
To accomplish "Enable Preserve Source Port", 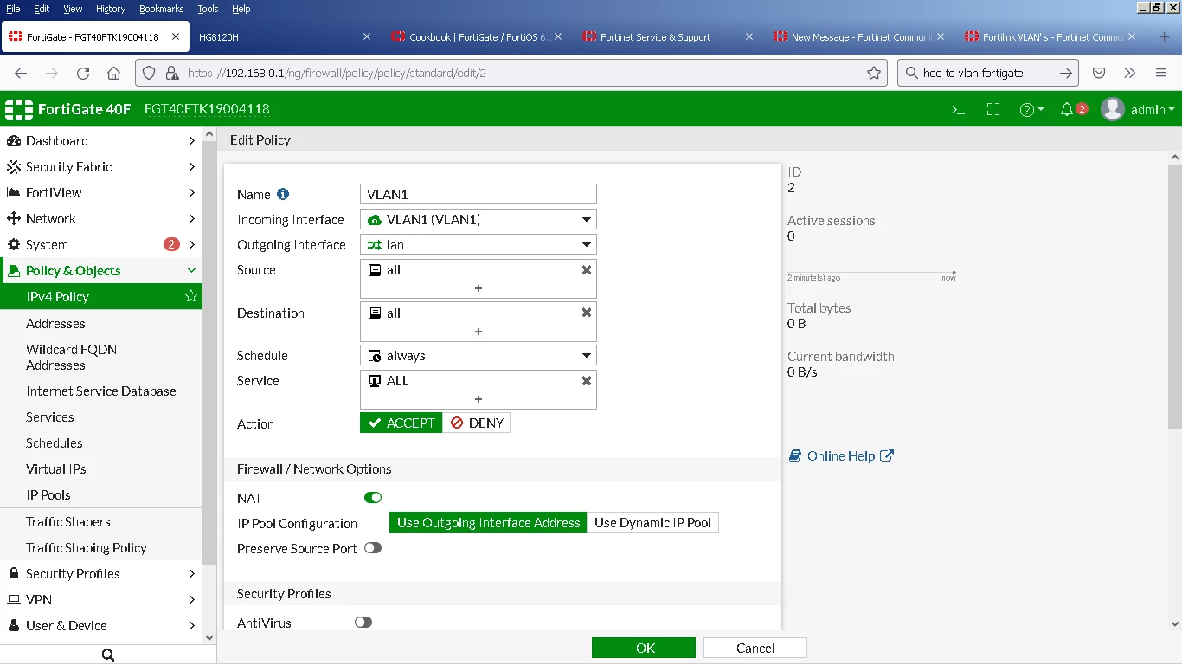I will 373,548.
